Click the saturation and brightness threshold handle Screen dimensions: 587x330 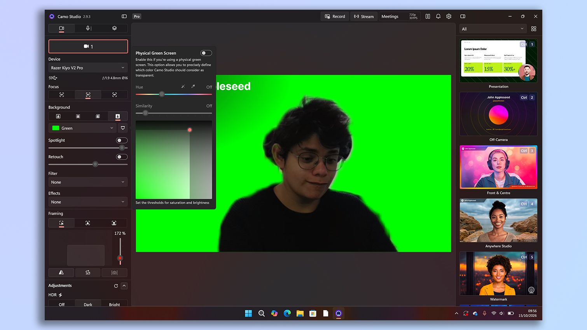(x=190, y=130)
